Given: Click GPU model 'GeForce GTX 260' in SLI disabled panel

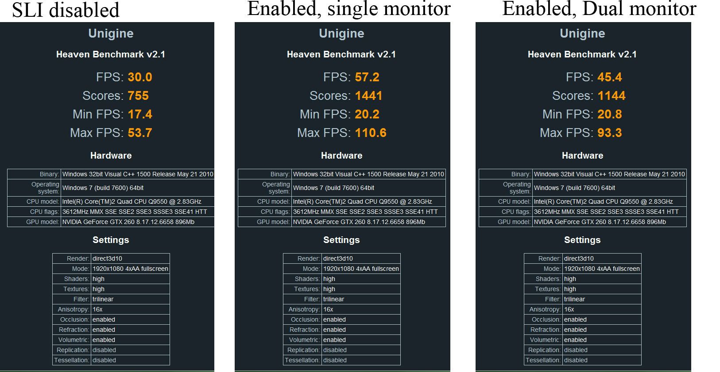Looking at the screenshot, I should click(x=128, y=222).
